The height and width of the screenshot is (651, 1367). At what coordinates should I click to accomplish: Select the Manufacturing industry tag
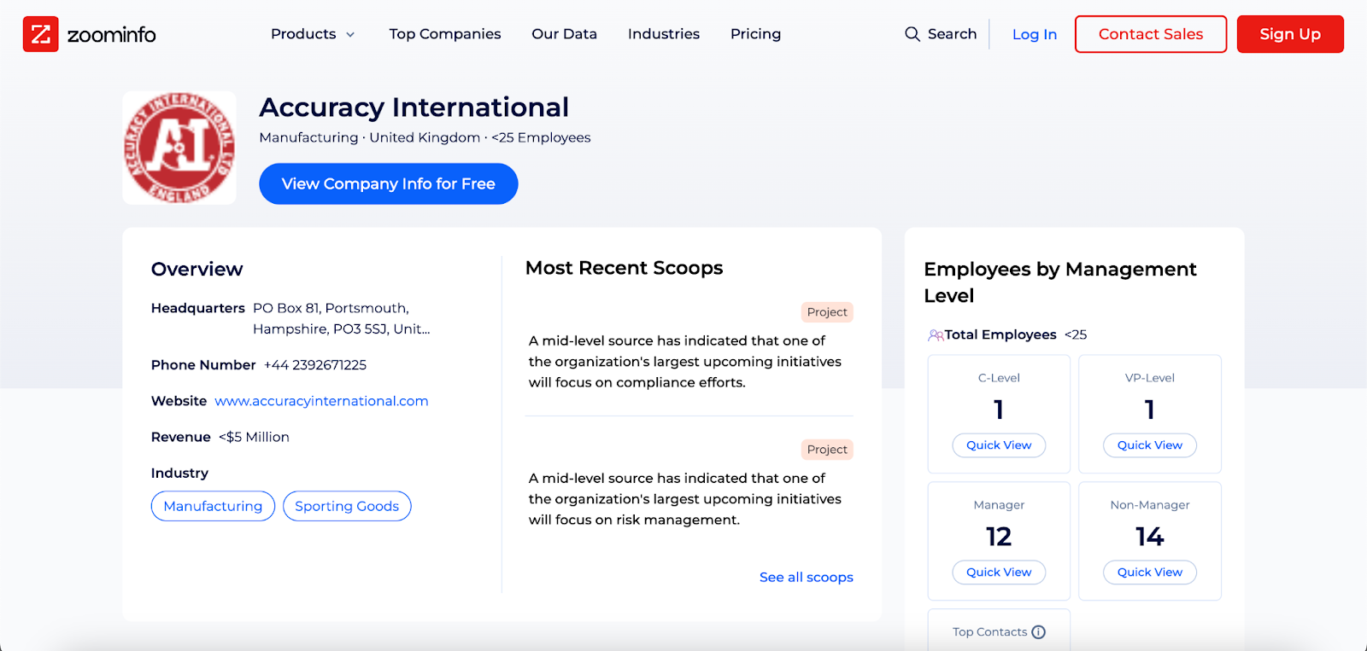click(213, 506)
